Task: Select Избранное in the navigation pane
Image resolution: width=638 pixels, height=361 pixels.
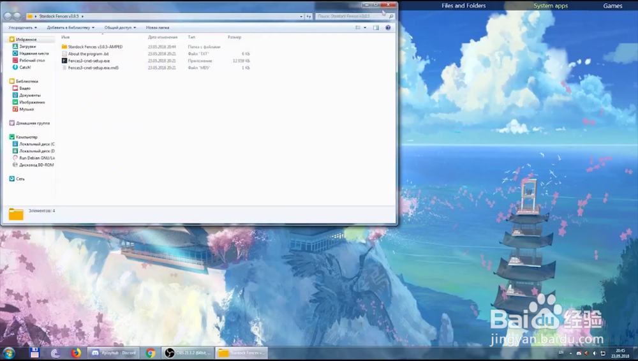Action: pos(26,40)
